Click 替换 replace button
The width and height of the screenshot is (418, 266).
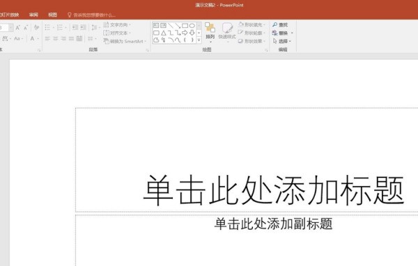pyautogui.click(x=283, y=33)
